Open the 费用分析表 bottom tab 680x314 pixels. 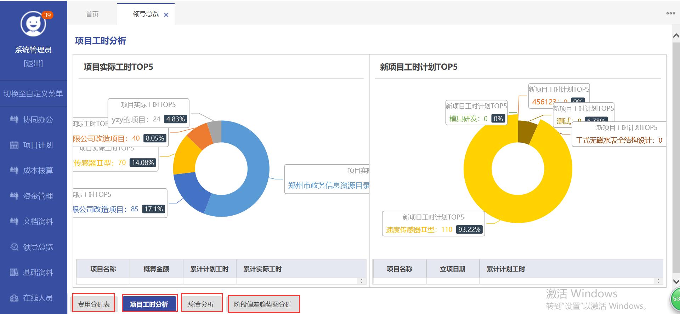coord(94,304)
